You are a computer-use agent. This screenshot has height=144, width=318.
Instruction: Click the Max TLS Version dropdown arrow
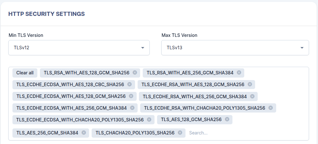click(302, 48)
